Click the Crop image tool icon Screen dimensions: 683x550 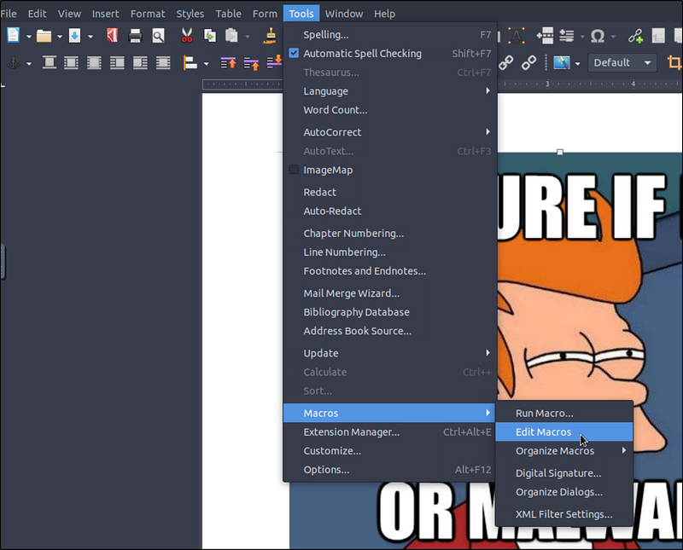pos(674,63)
